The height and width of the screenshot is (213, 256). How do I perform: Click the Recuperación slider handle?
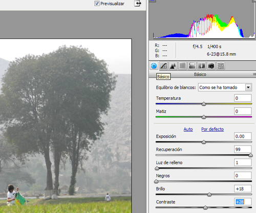coord(250,155)
